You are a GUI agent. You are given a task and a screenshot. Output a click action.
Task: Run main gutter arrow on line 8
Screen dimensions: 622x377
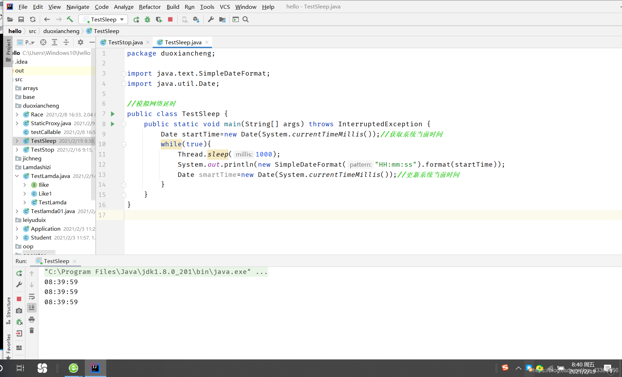(113, 124)
